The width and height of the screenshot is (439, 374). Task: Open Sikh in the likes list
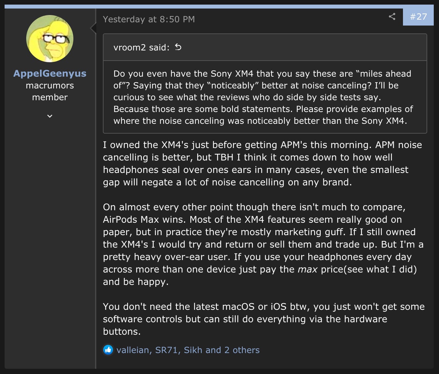click(193, 350)
